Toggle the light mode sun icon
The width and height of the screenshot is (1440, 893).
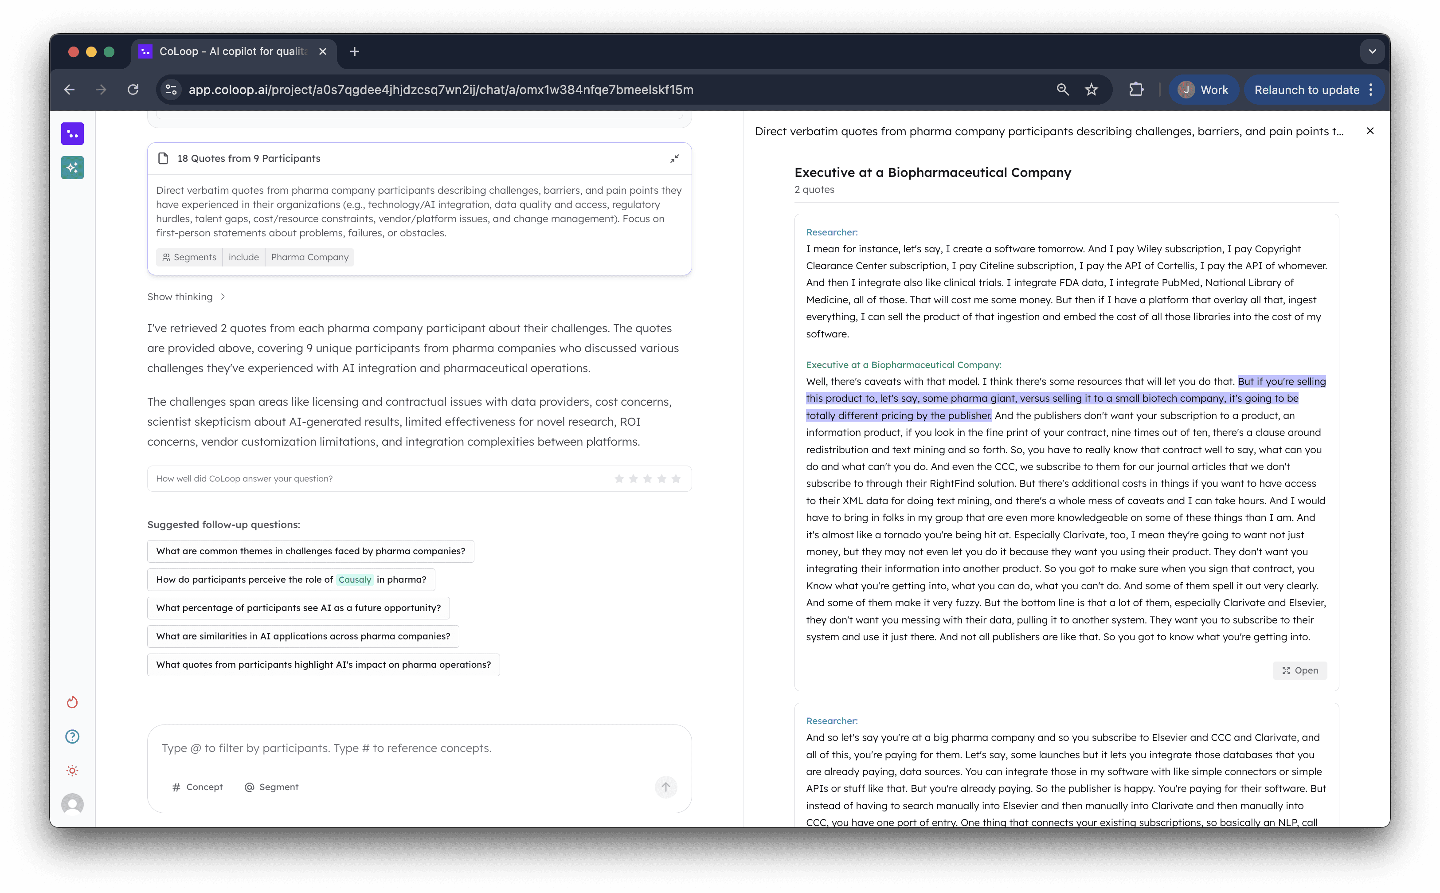72,771
